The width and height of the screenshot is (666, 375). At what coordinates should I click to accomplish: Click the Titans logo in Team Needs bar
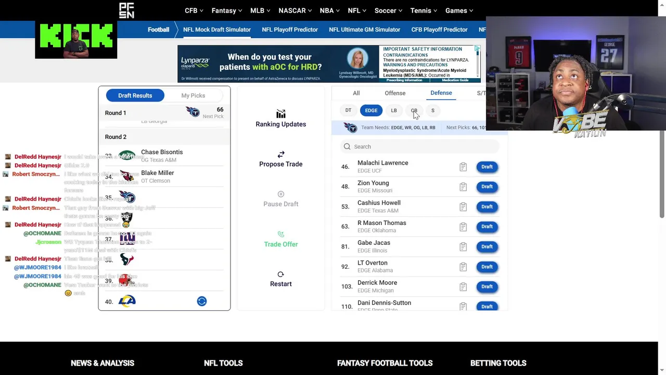[350, 128]
